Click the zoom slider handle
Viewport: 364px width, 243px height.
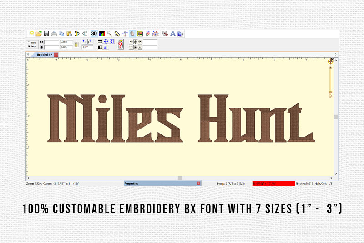tap(330, 92)
